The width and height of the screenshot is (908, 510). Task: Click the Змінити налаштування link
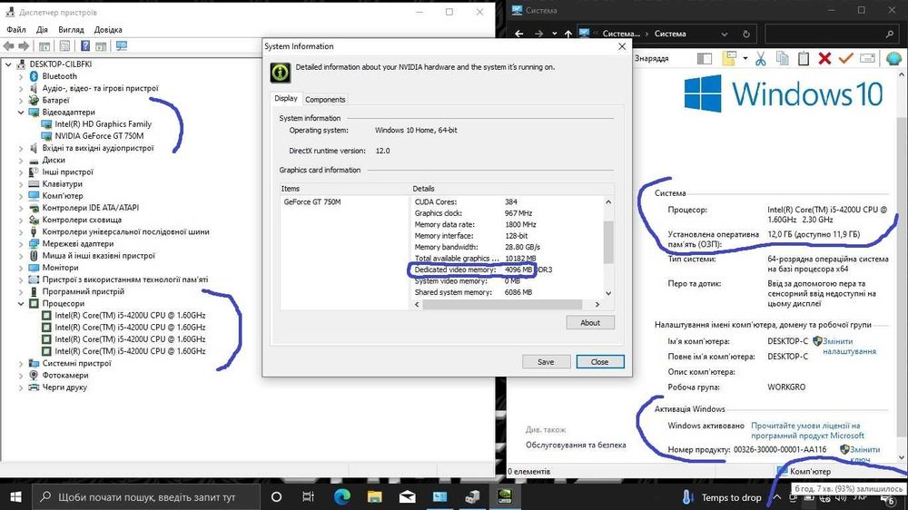(x=849, y=346)
